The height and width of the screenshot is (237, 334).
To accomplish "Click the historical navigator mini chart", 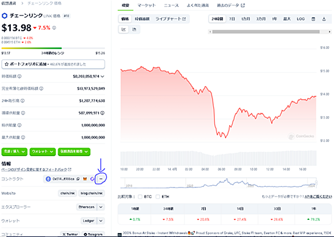I will (x=218, y=183).
